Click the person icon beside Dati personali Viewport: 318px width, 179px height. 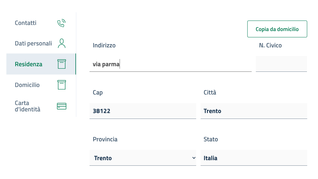[62, 43]
